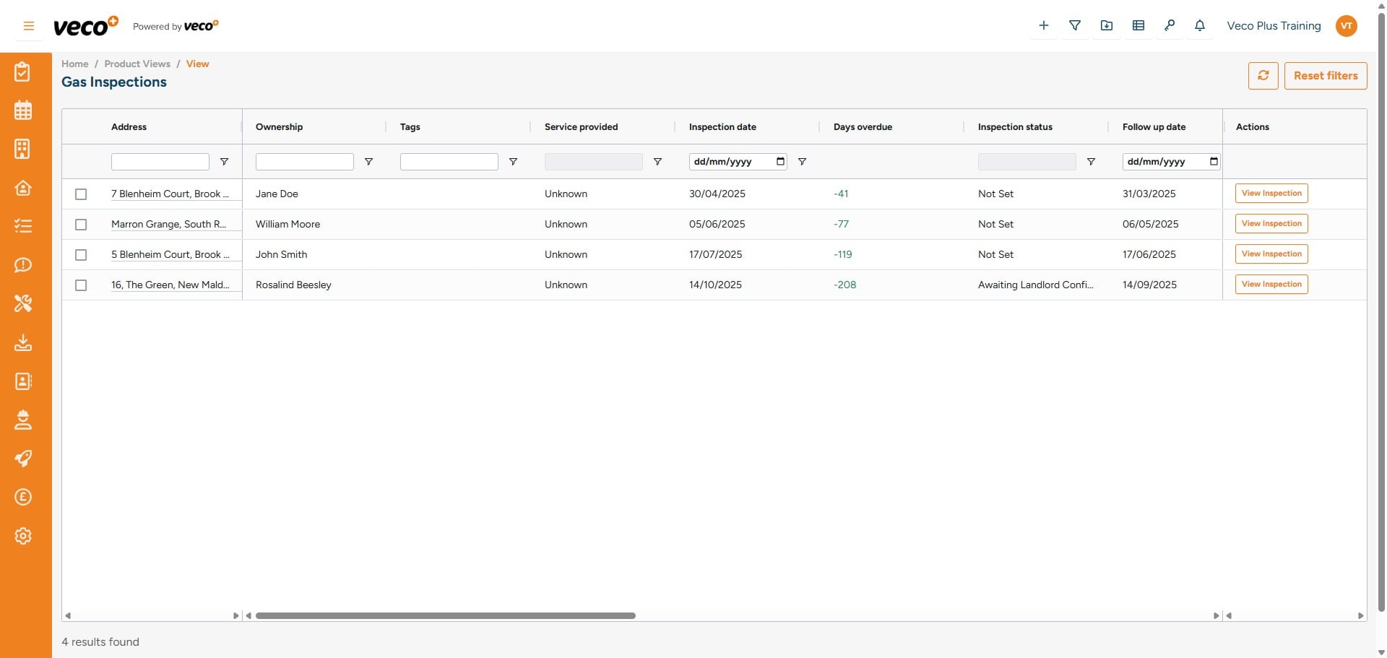View Inspection for John Smith's record

click(1271, 254)
